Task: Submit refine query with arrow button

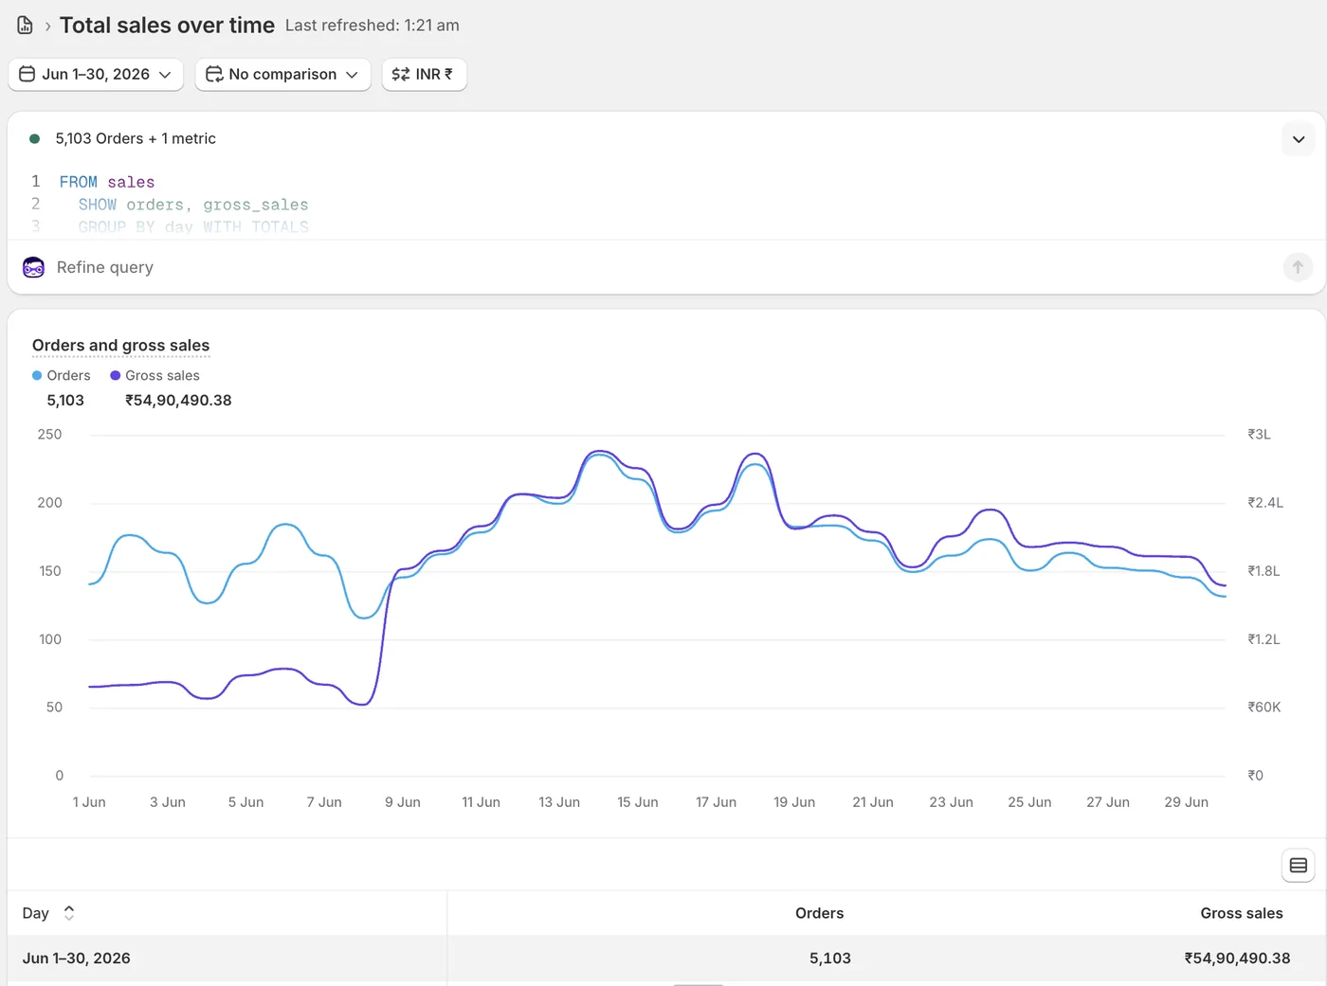Action: pos(1298,267)
